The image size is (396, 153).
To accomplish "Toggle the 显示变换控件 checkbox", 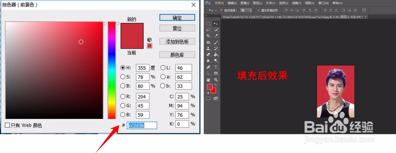I will click(x=258, y=10).
